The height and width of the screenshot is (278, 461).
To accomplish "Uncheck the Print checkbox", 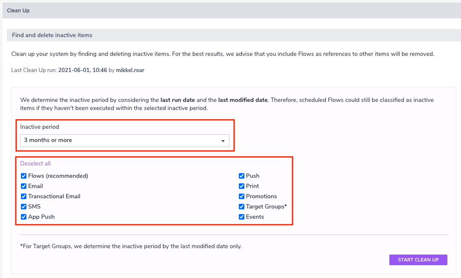I will (242, 186).
